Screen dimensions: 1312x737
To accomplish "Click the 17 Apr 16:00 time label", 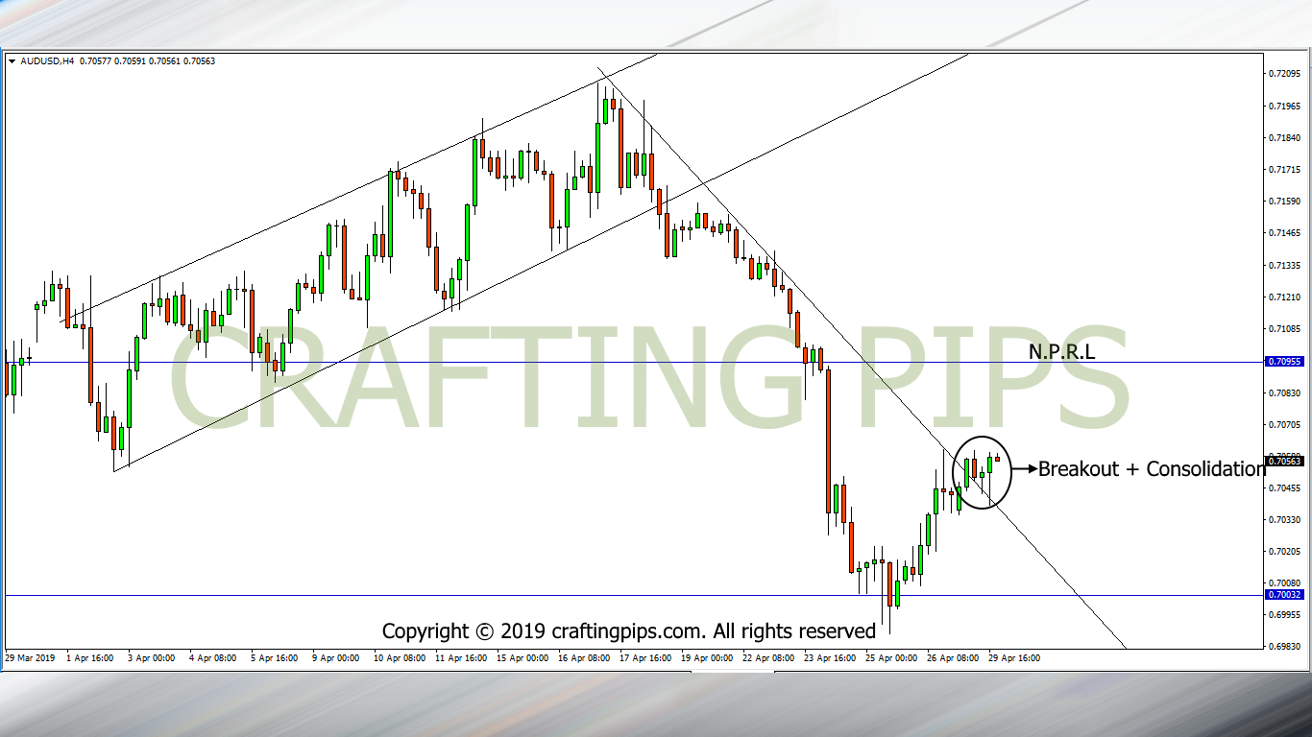I will click(645, 658).
